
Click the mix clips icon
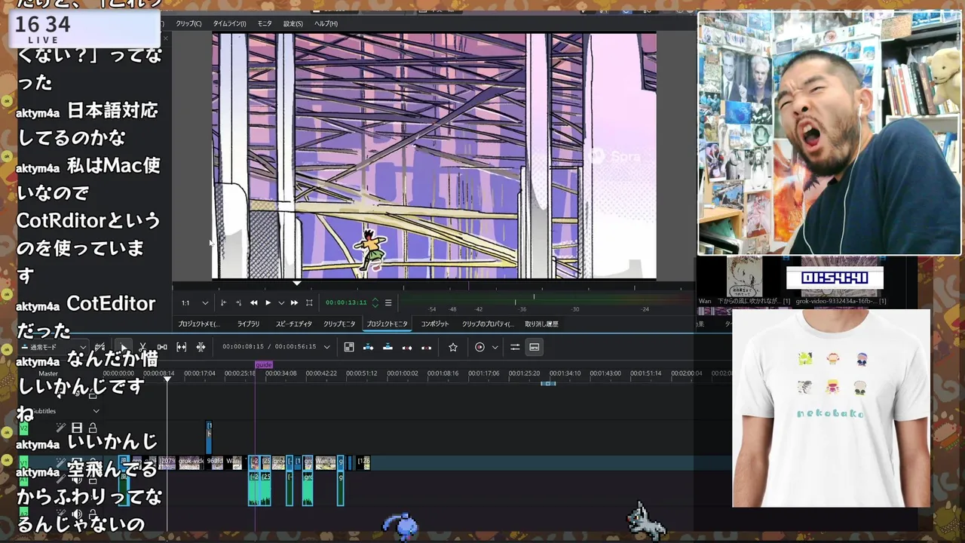pyautogui.click(x=349, y=347)
